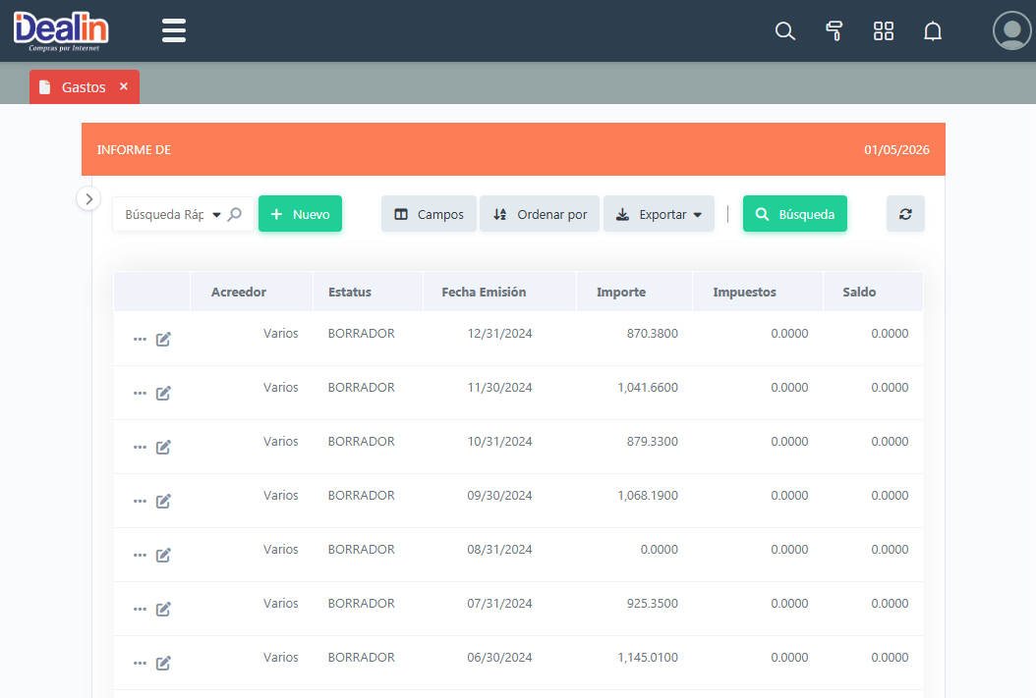The image size is (1036, 698).
Task: Click the Nuevo button
Action: 300,214
